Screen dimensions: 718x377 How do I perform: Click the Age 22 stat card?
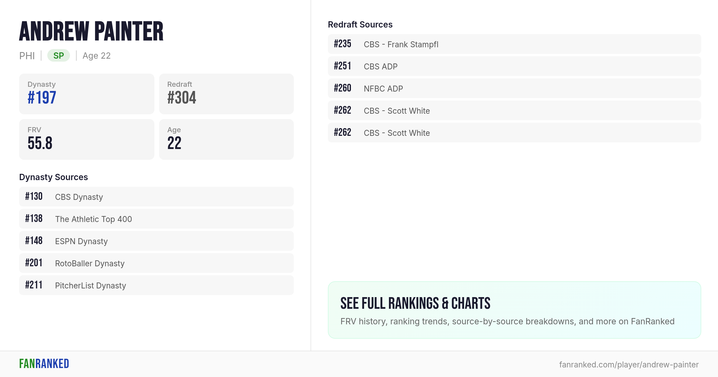226,139
